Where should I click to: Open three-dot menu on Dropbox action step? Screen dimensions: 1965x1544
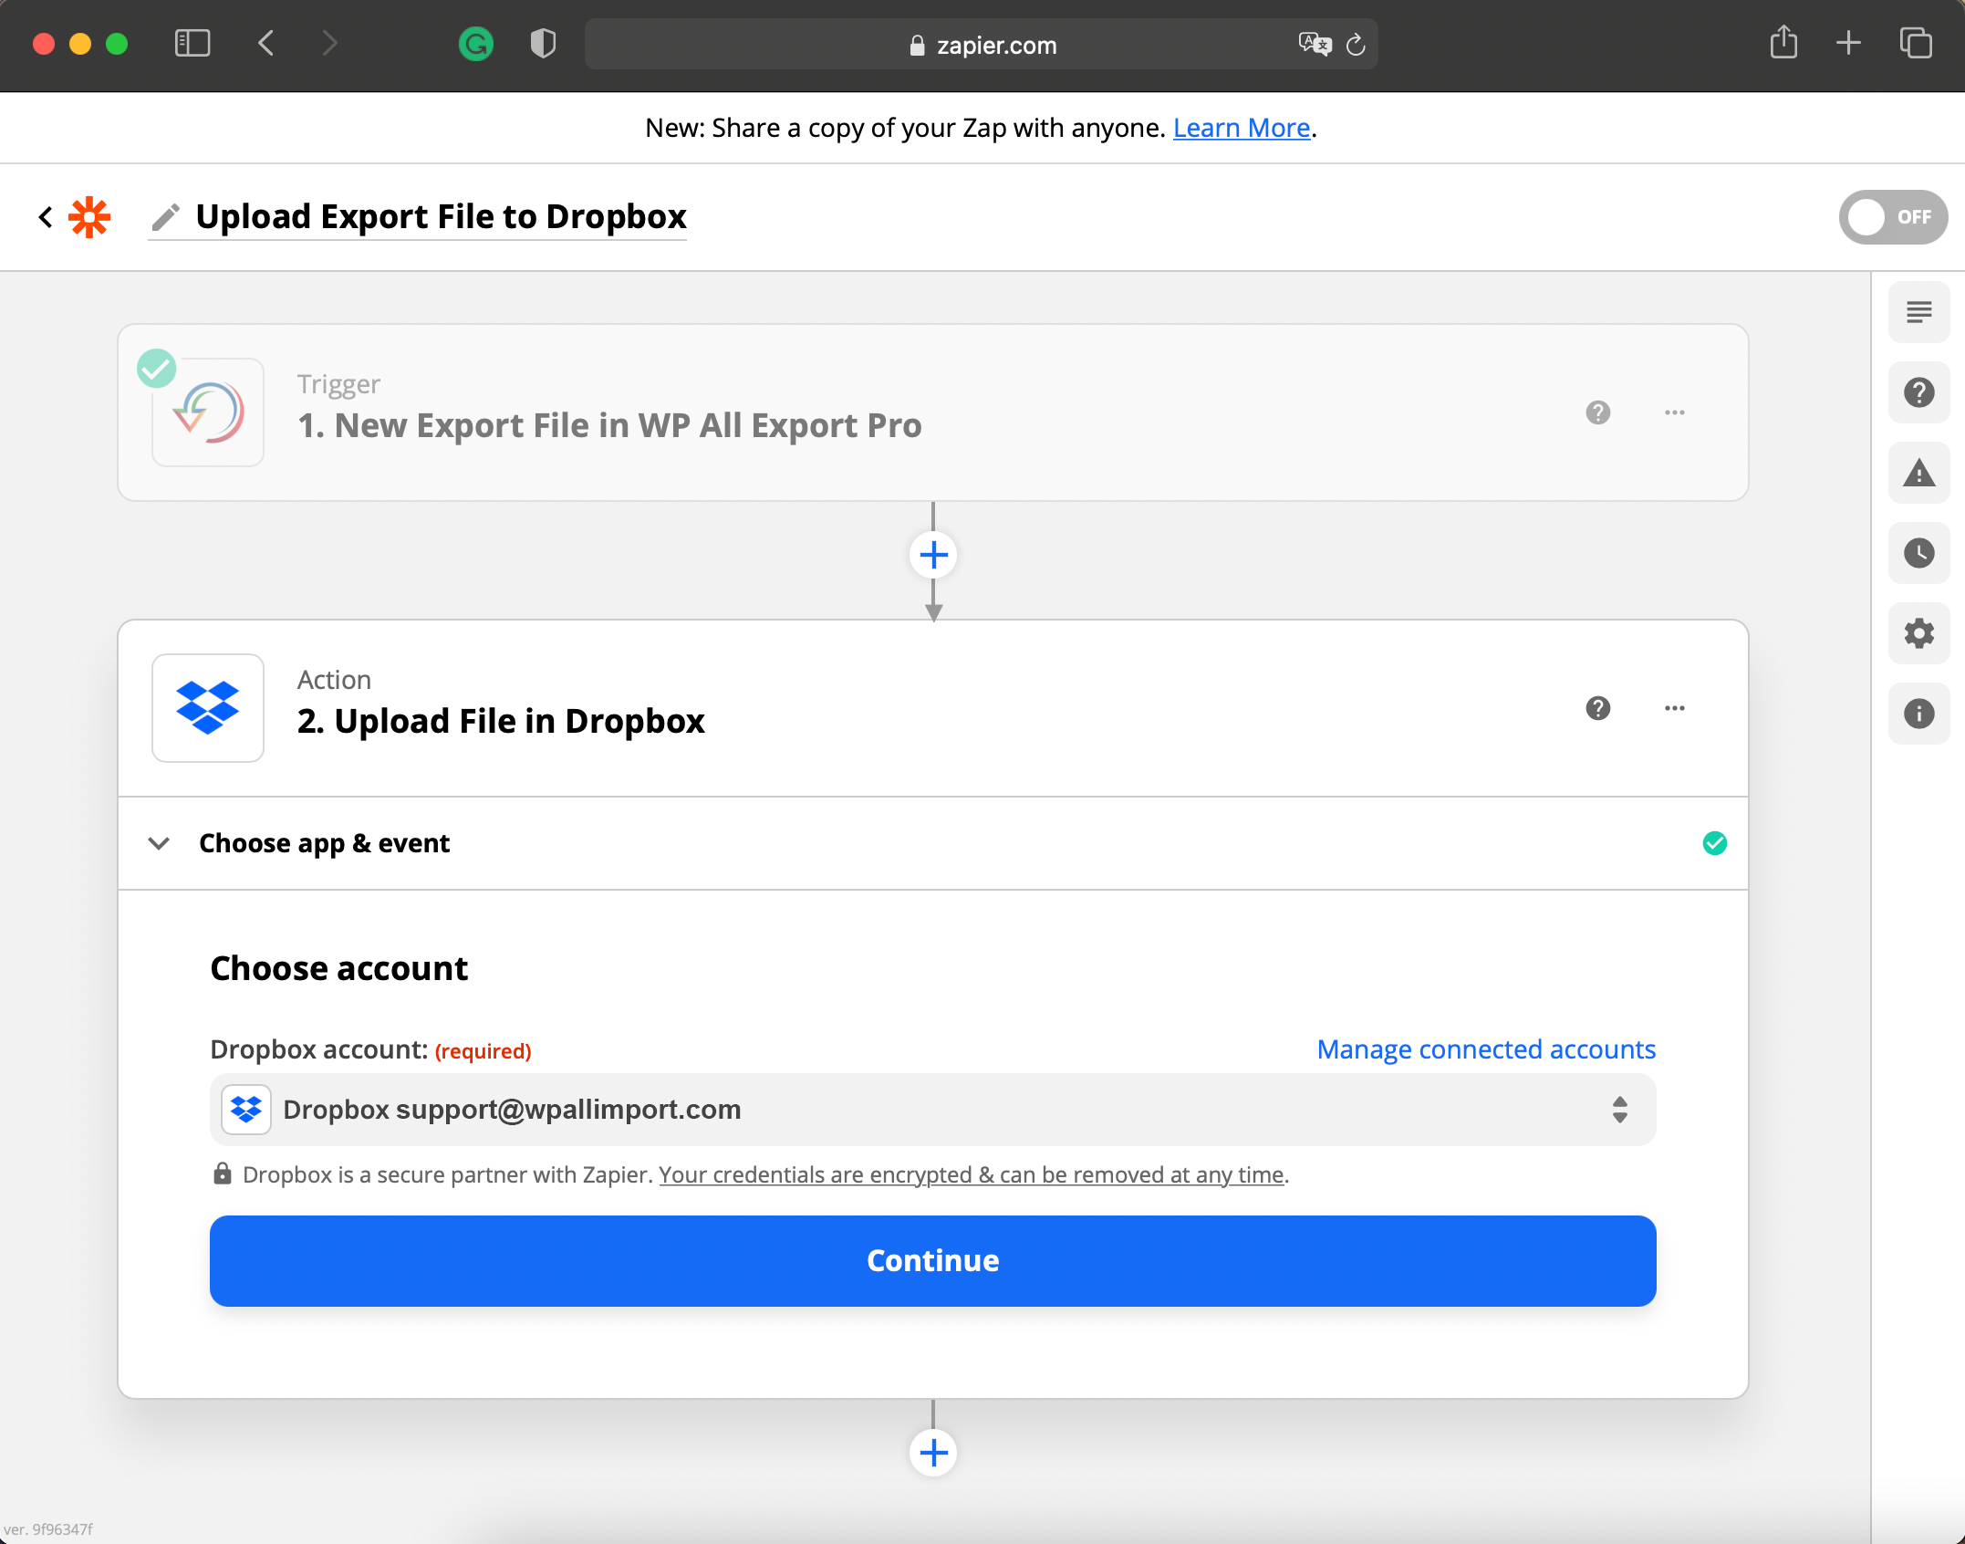click(x=1674, y=708)
